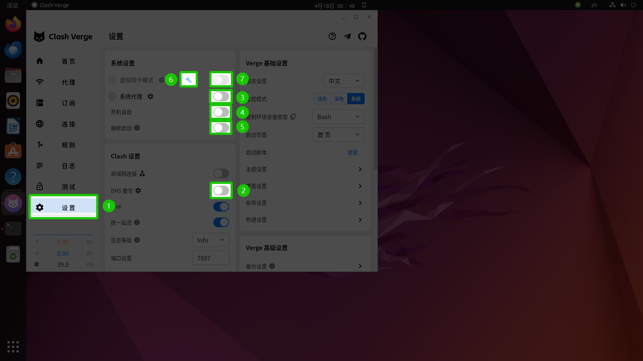Select 浅色 theme mode

pyautogui.click(x=322, y=99)
